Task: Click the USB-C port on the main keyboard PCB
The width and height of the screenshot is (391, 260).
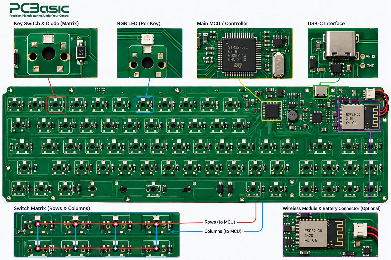Action: [320, 91]
